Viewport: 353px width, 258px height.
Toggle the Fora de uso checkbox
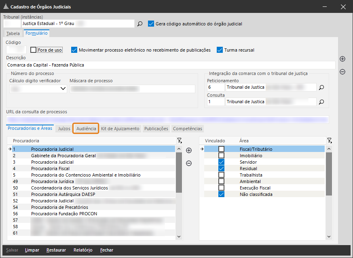34,50
